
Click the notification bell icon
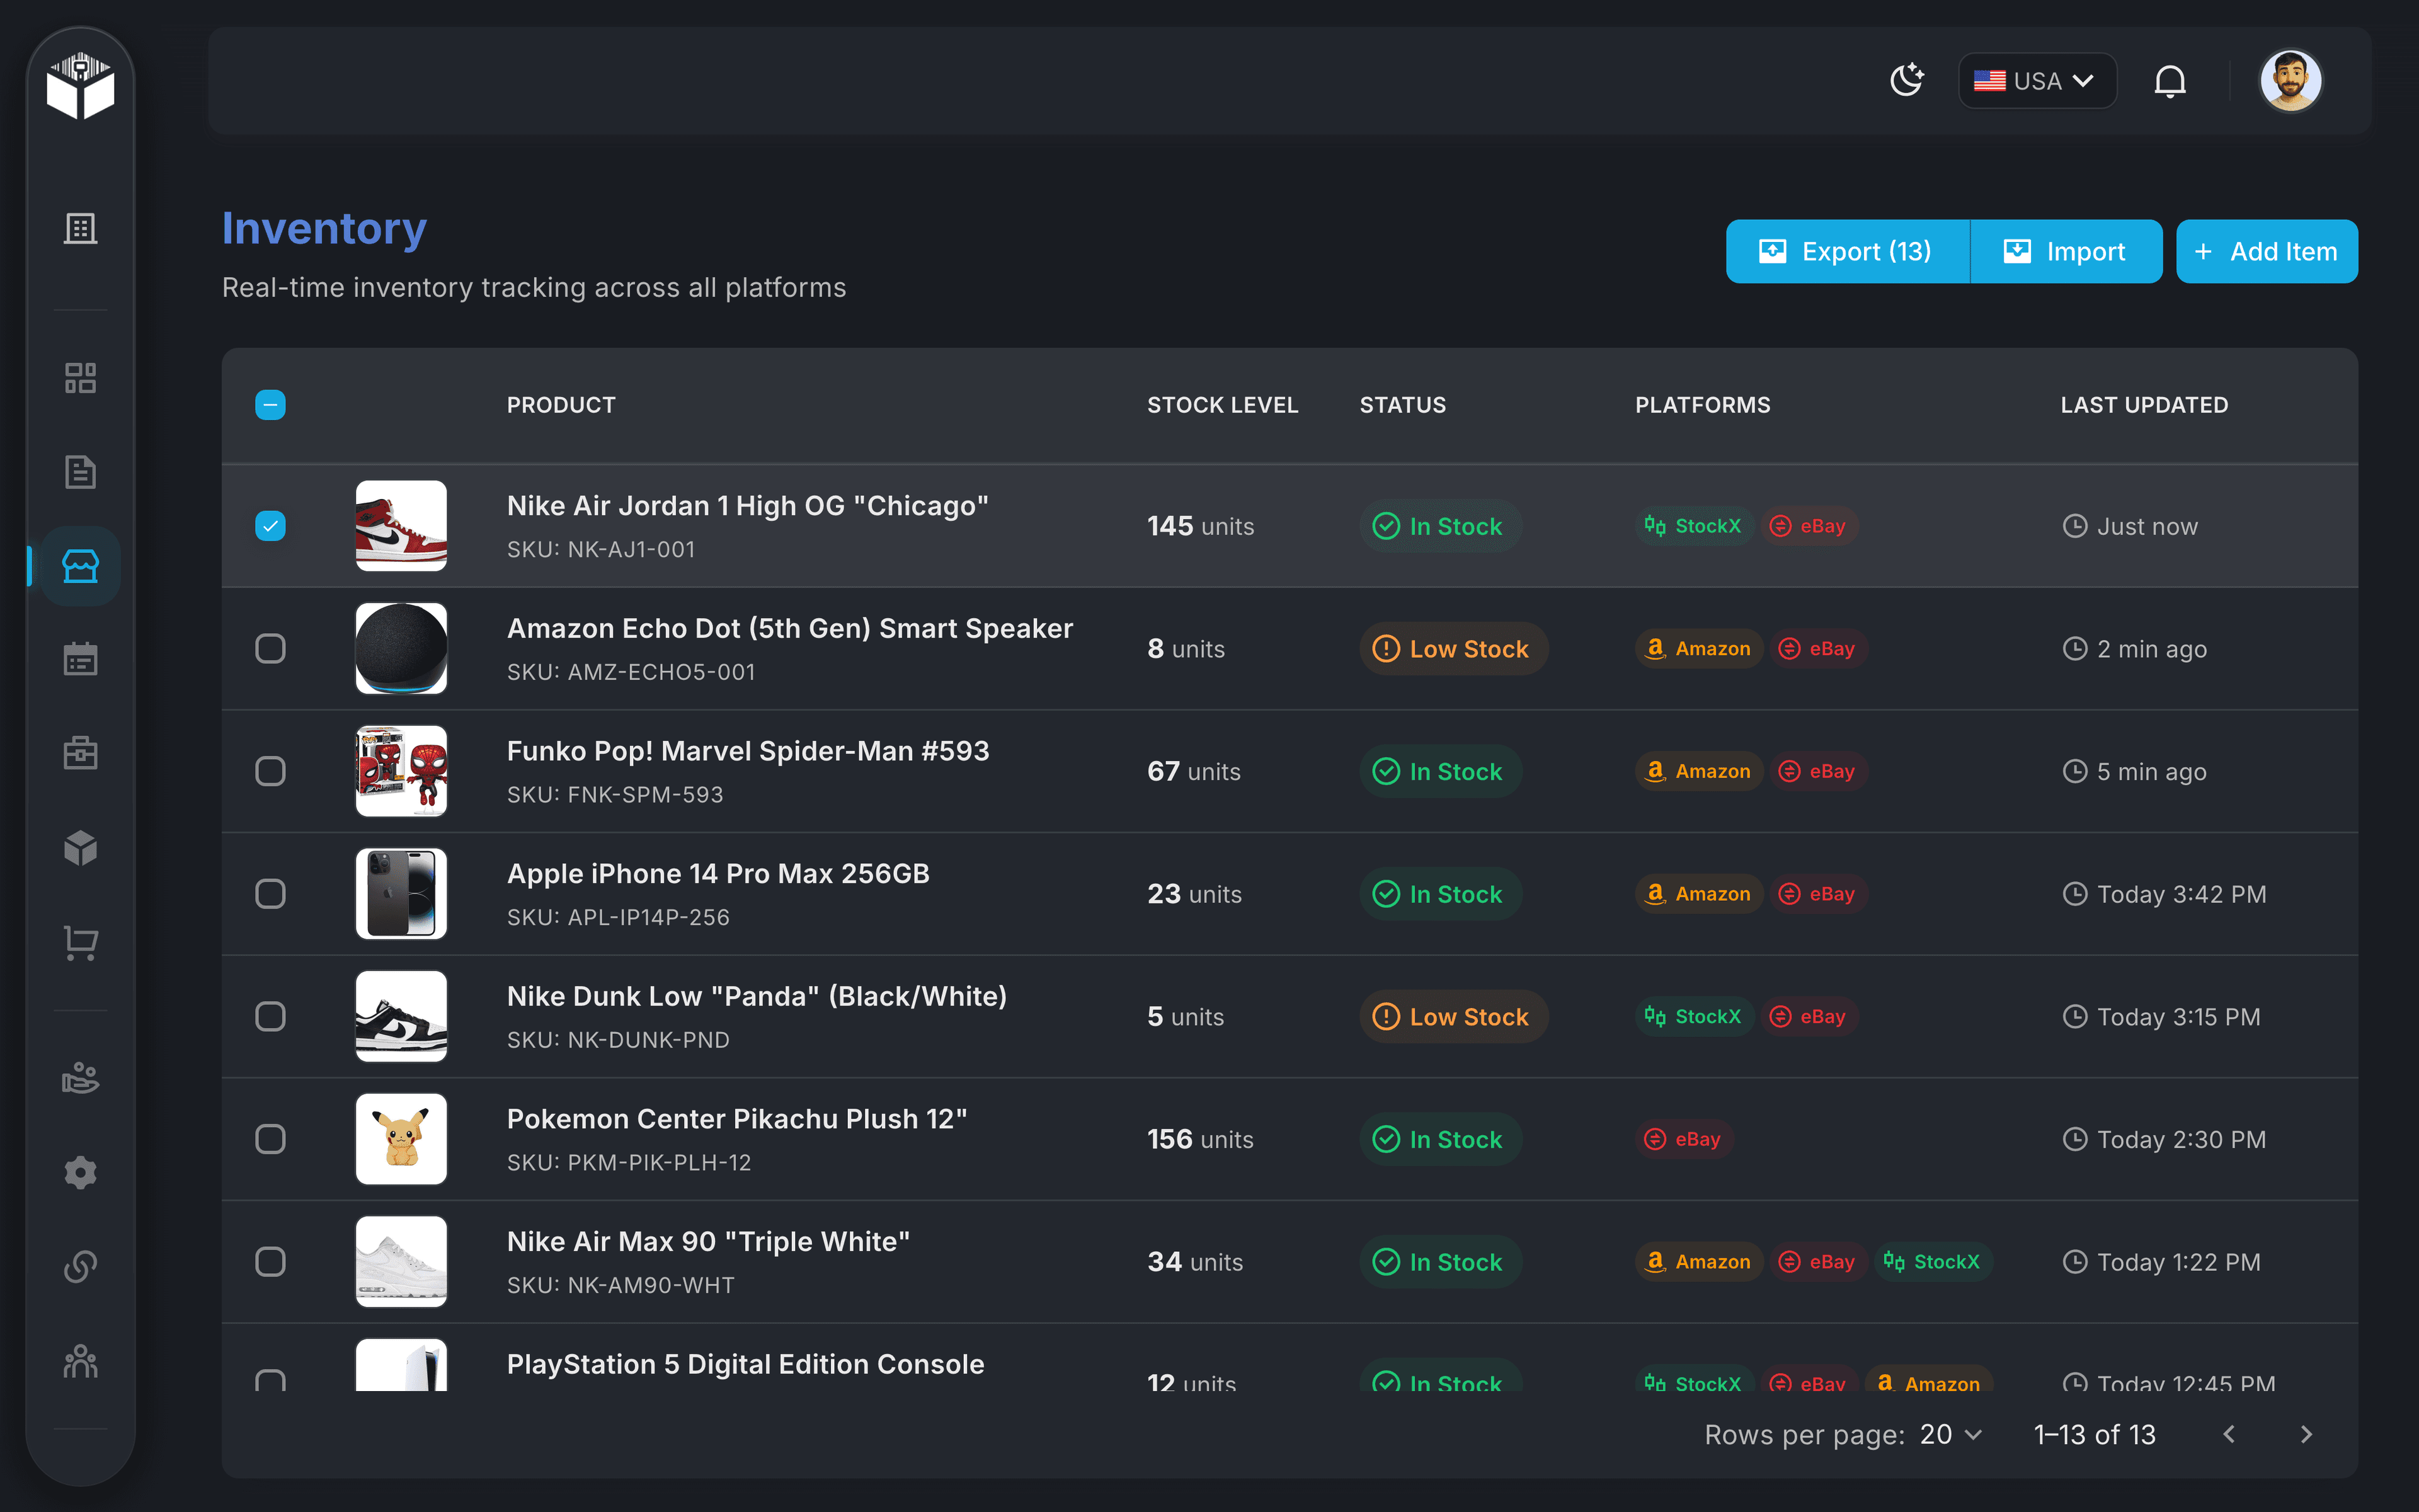coord(2170,80)
